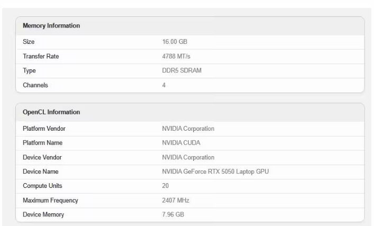Select the Channels row label

click(x=35, y=85)
